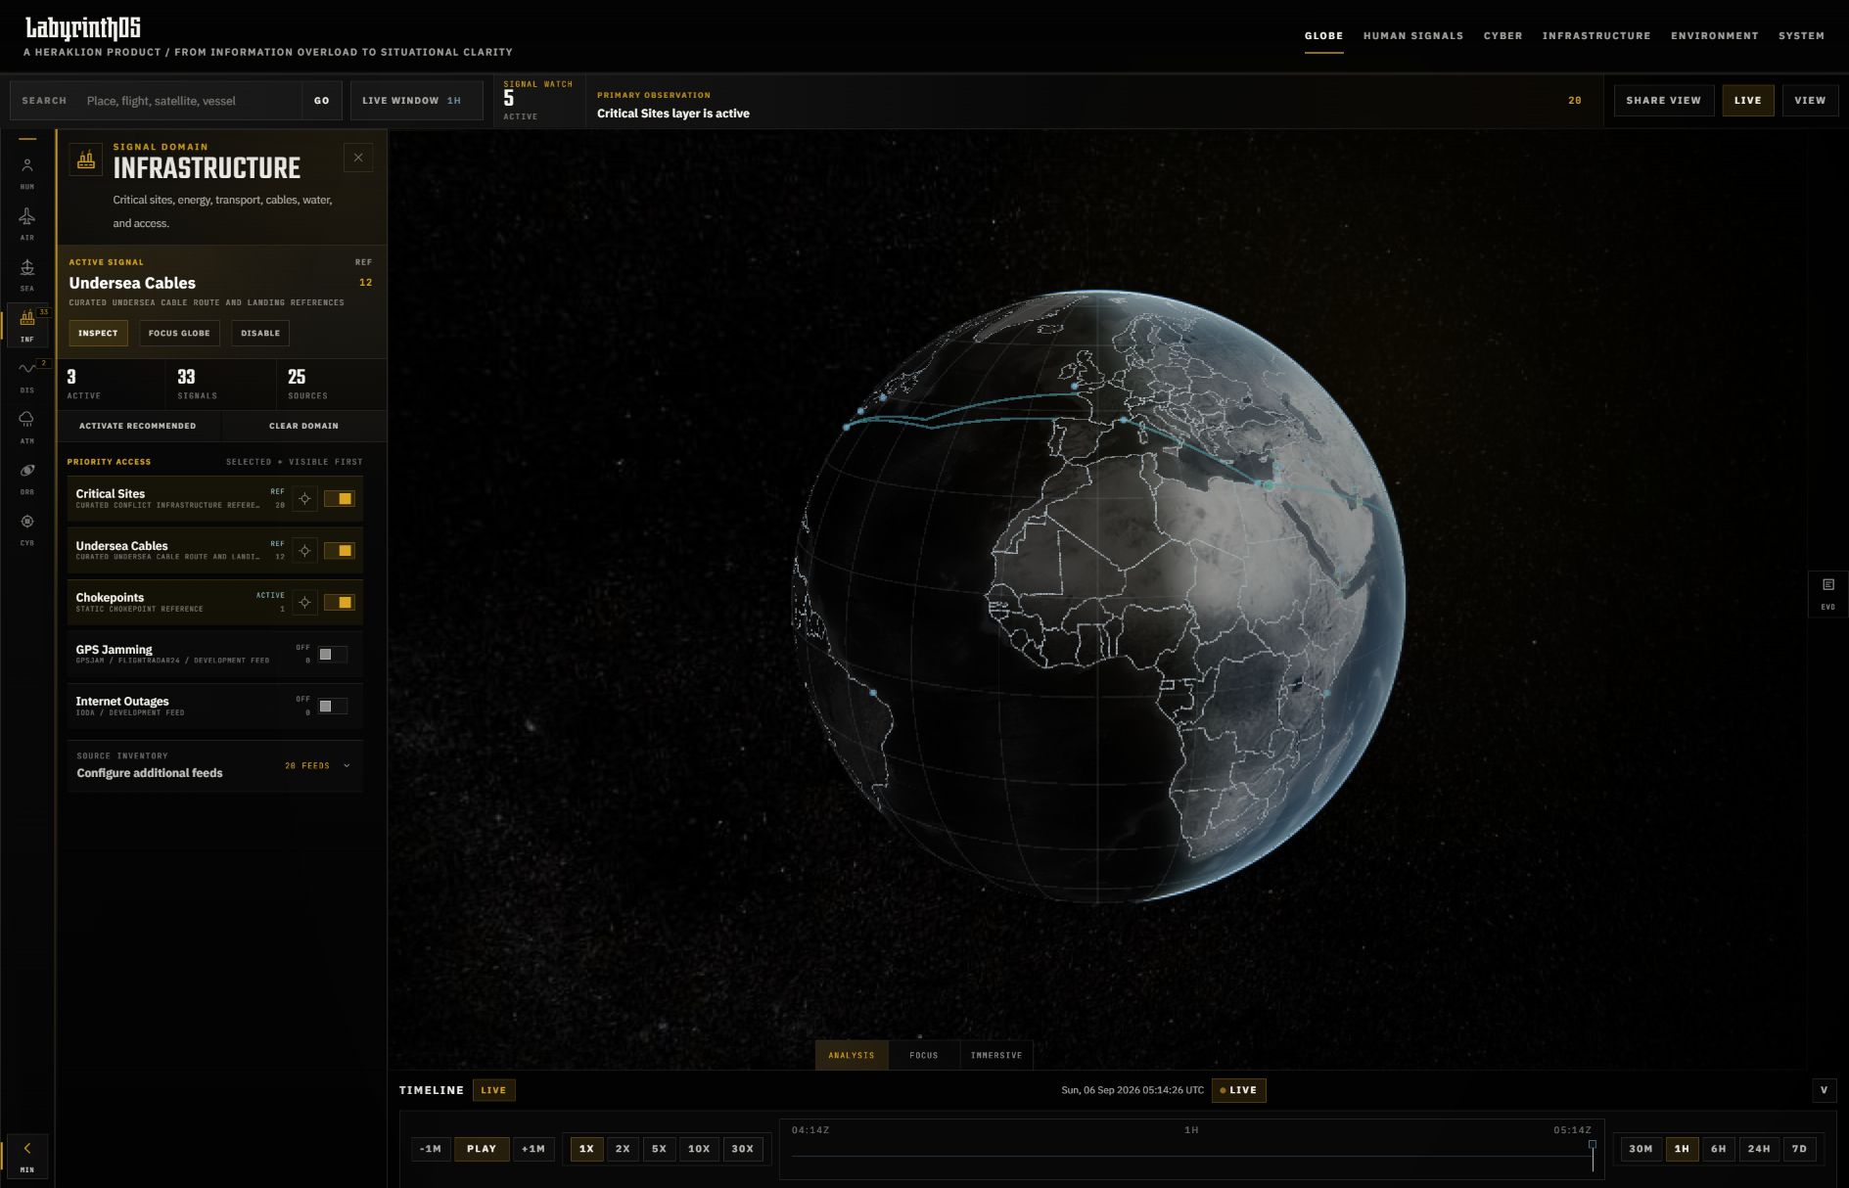Click the timeline LIVE badge
The width and height of the screenshot is (1849, 1188).
[493, 1090]
